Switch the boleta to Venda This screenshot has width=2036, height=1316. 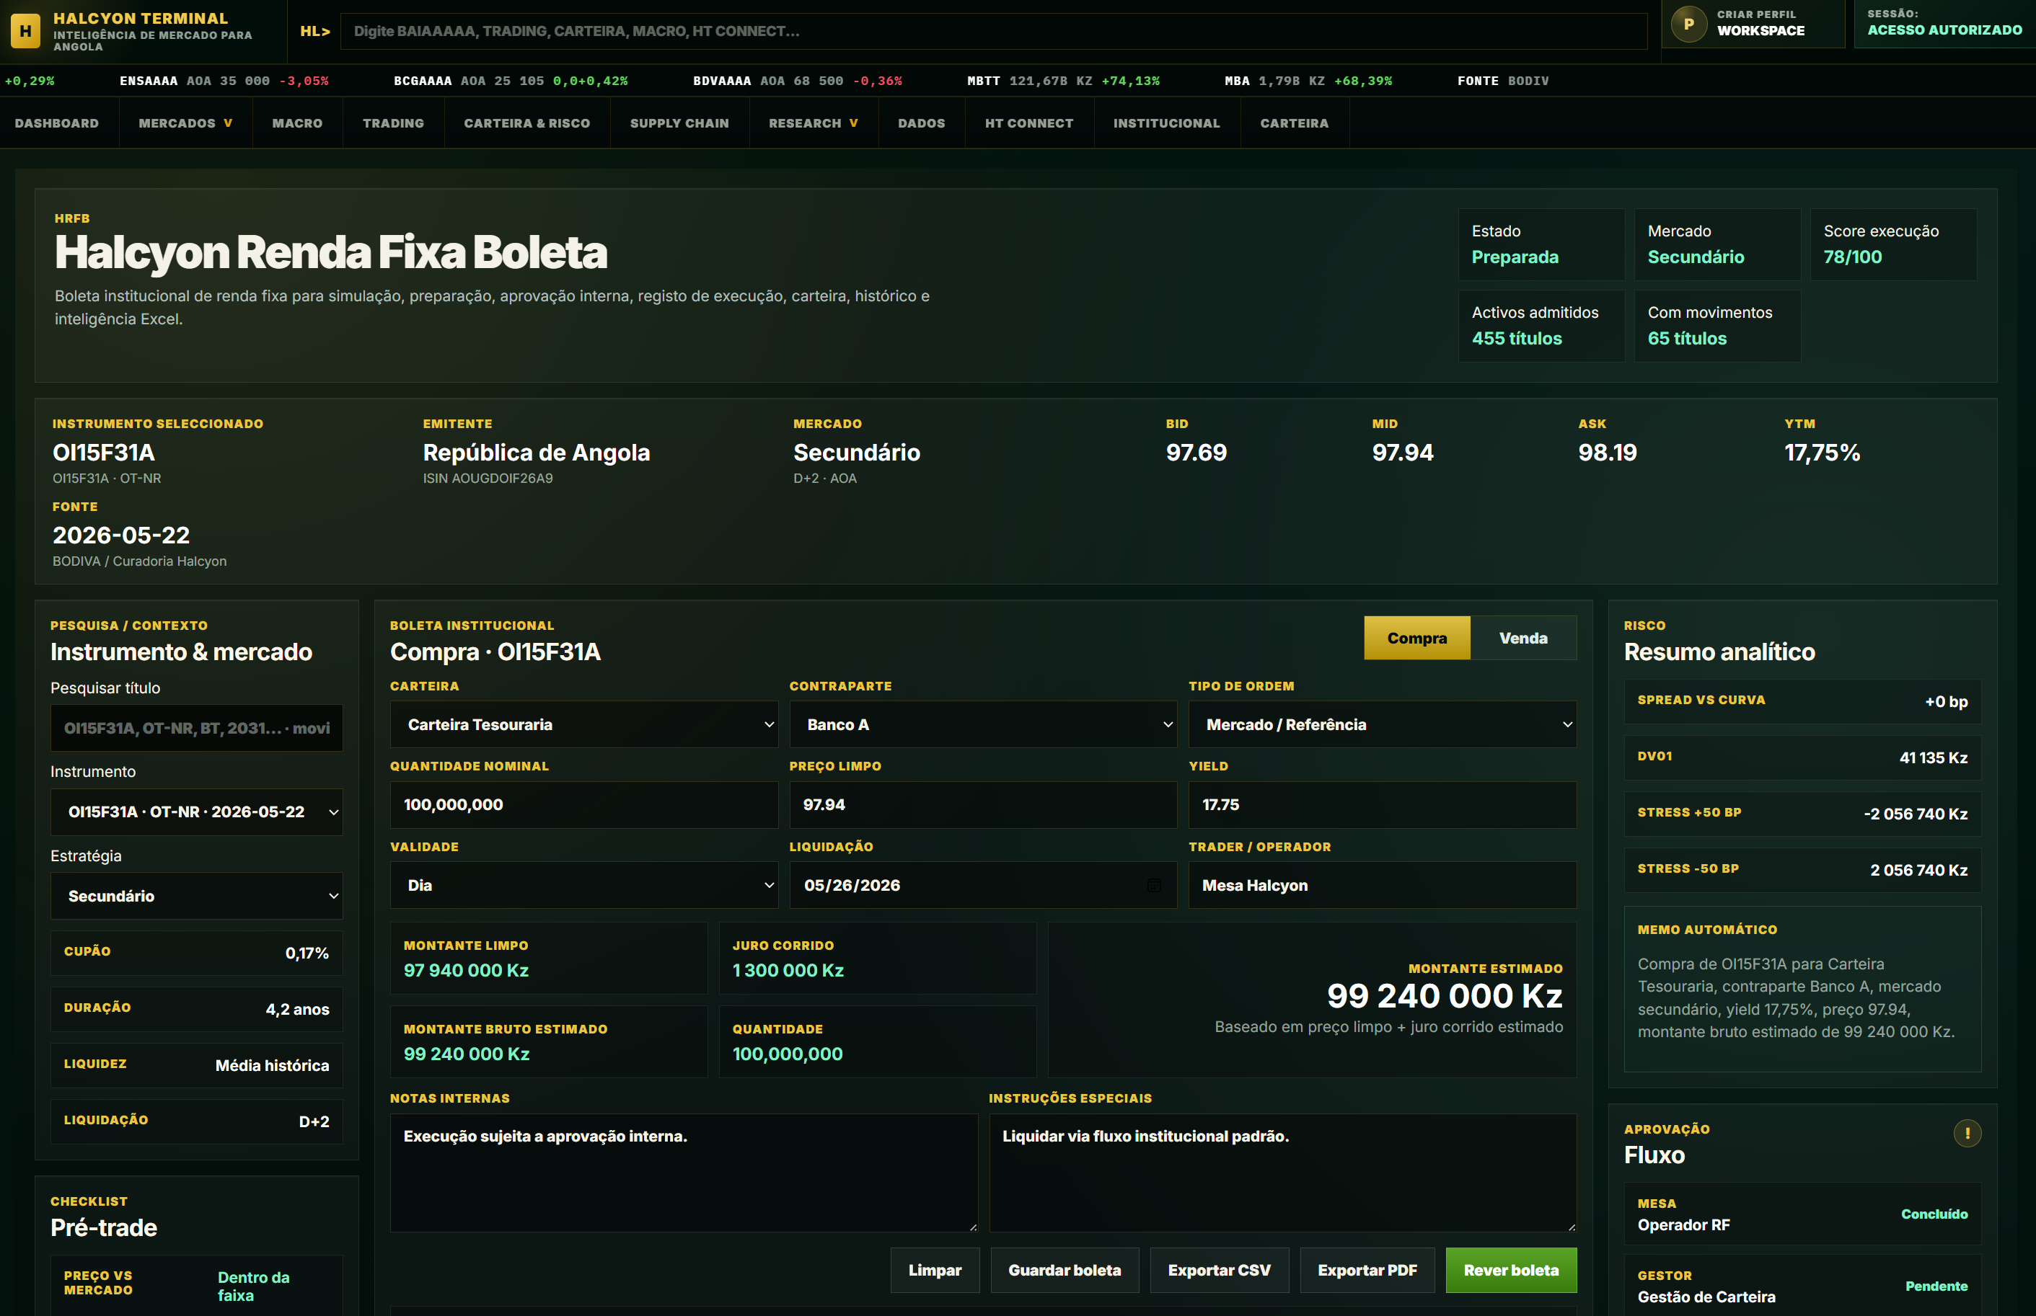coord(1523,639)
